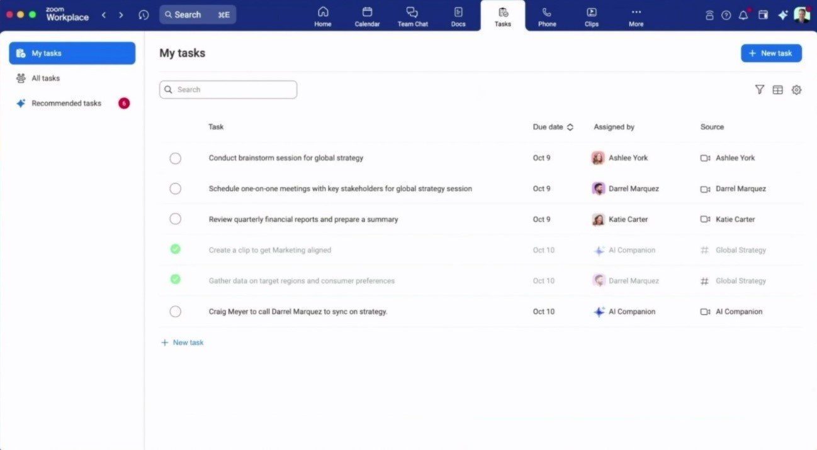Open Review quarterly financial reports task
Screen dimensions: 817x450
303,219
